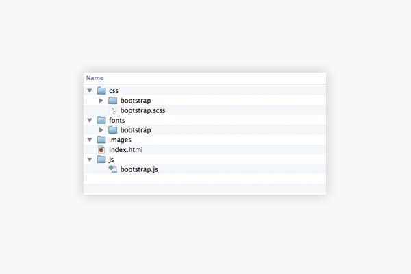The width and height of the screenshot is (411, 274).
Task: Sort by the Name column header
Action: click(95, 78)
